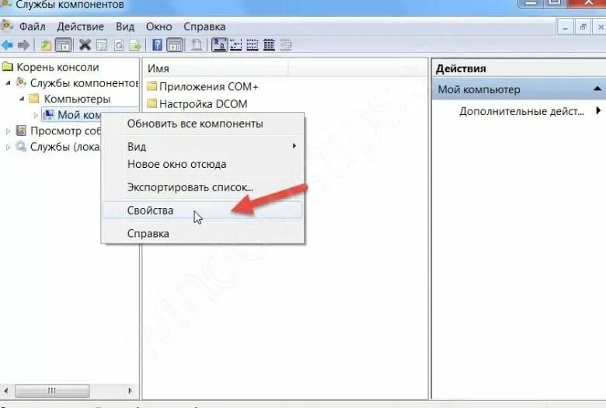Choose Обновить все компоненты
The image size is (606, 408).
click(203, 124)
